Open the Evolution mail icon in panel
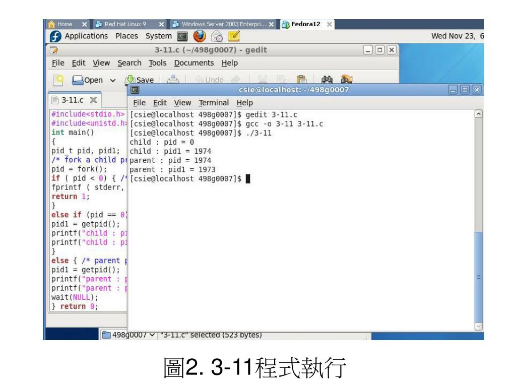Screen dimensions: 516x387 tap(217, 36)
